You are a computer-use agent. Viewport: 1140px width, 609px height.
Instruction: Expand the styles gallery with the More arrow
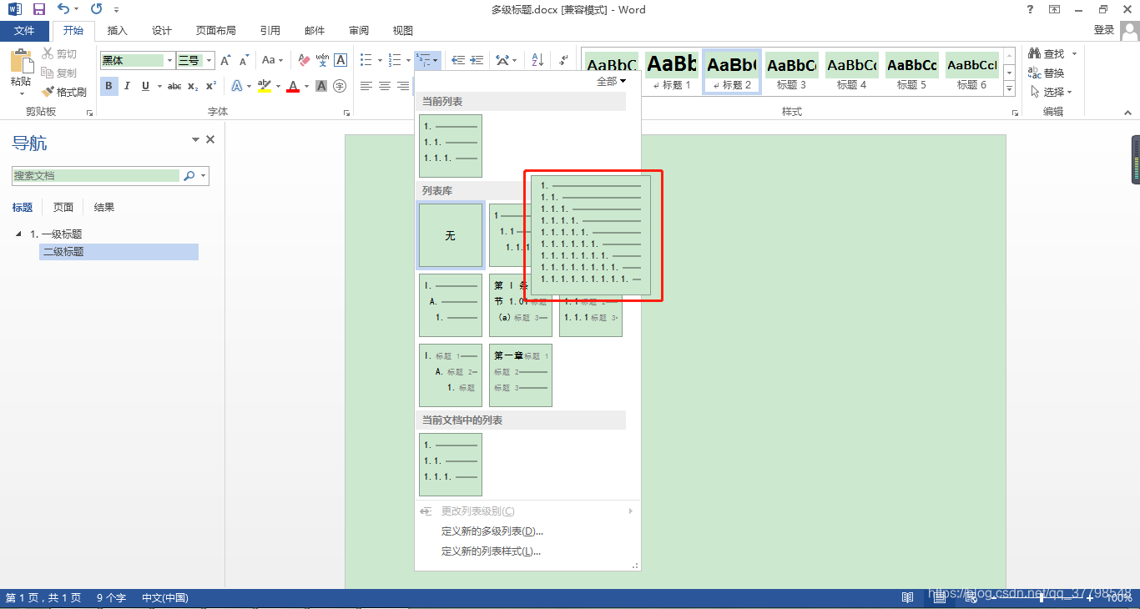[x=1009, y=88]
